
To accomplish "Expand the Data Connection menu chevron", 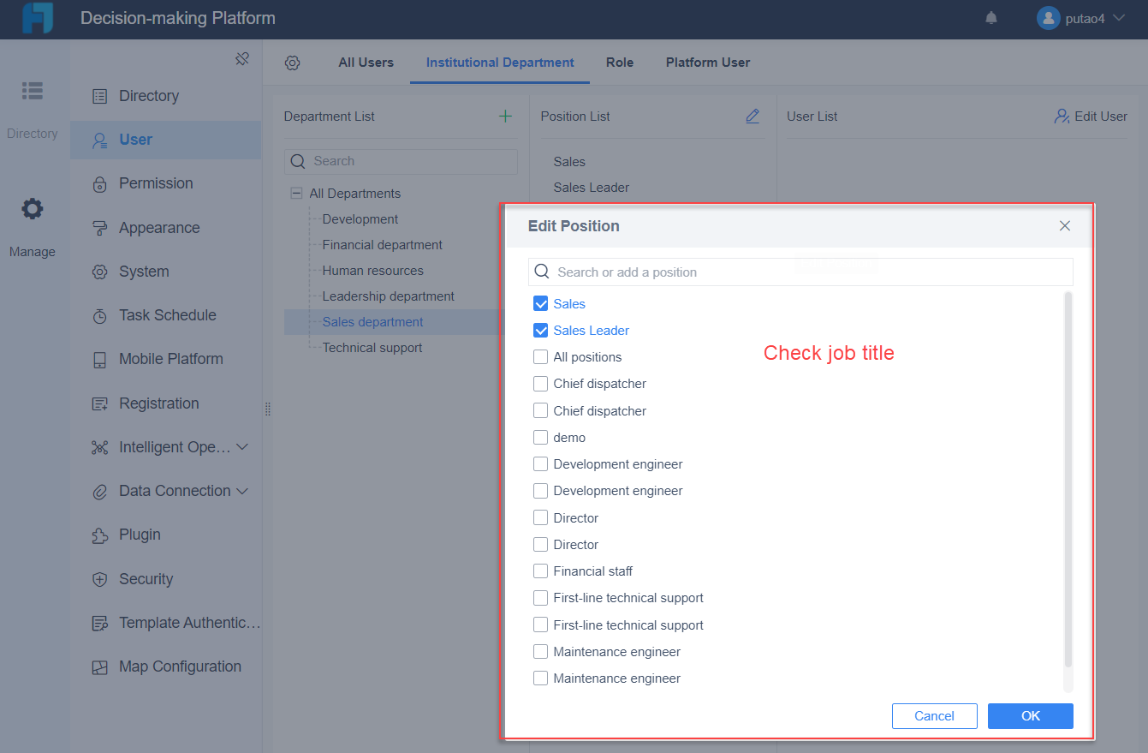I will tap(242, 491).
